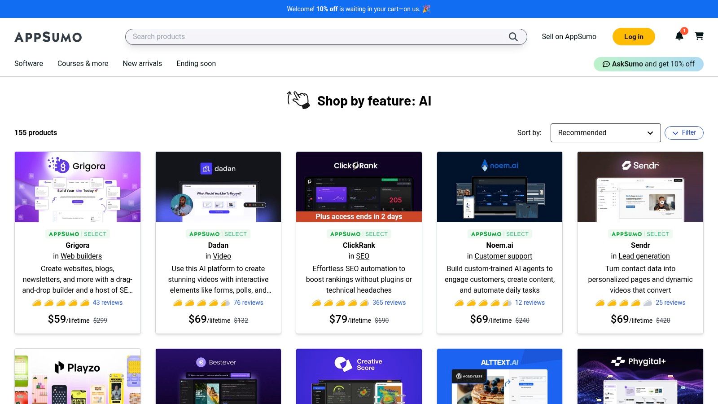Click Grigora's taco star rating
The height and width of the screenshot is (404, 718).
pos(61,303)
